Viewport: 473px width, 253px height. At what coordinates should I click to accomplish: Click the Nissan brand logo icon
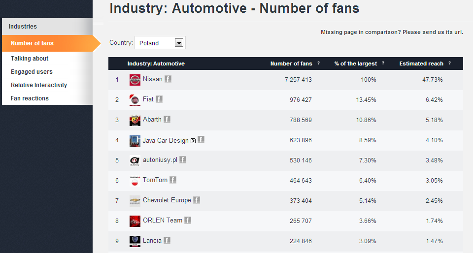(x=135, y=80)
